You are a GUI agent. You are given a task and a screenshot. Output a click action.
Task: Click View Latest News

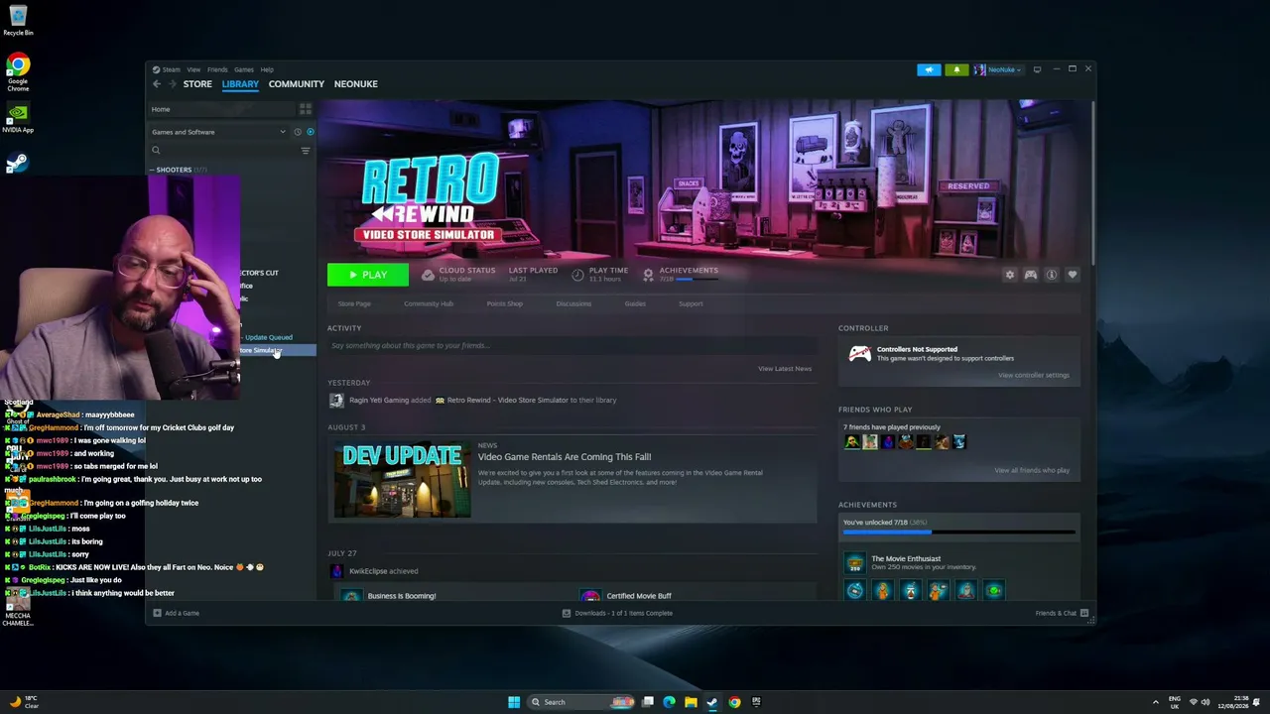[785, 369]
